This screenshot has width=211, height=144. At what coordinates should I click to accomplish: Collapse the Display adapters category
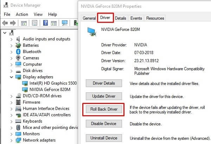[12, 77]
